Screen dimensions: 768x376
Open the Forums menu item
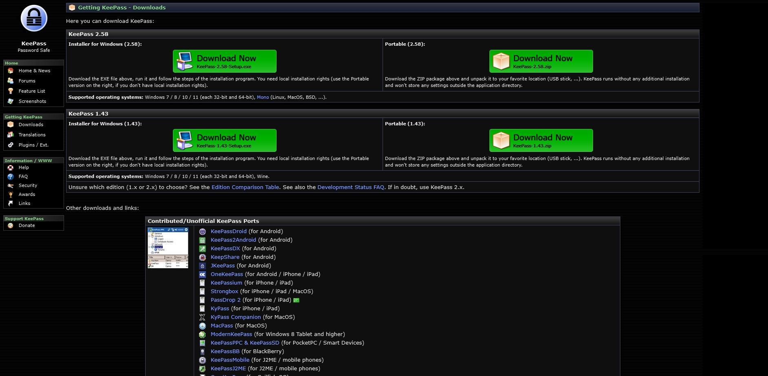coord(27,81)
